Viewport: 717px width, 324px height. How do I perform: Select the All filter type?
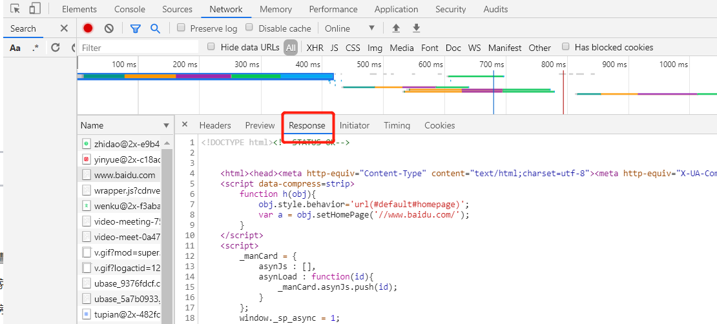tap(291, 48)
